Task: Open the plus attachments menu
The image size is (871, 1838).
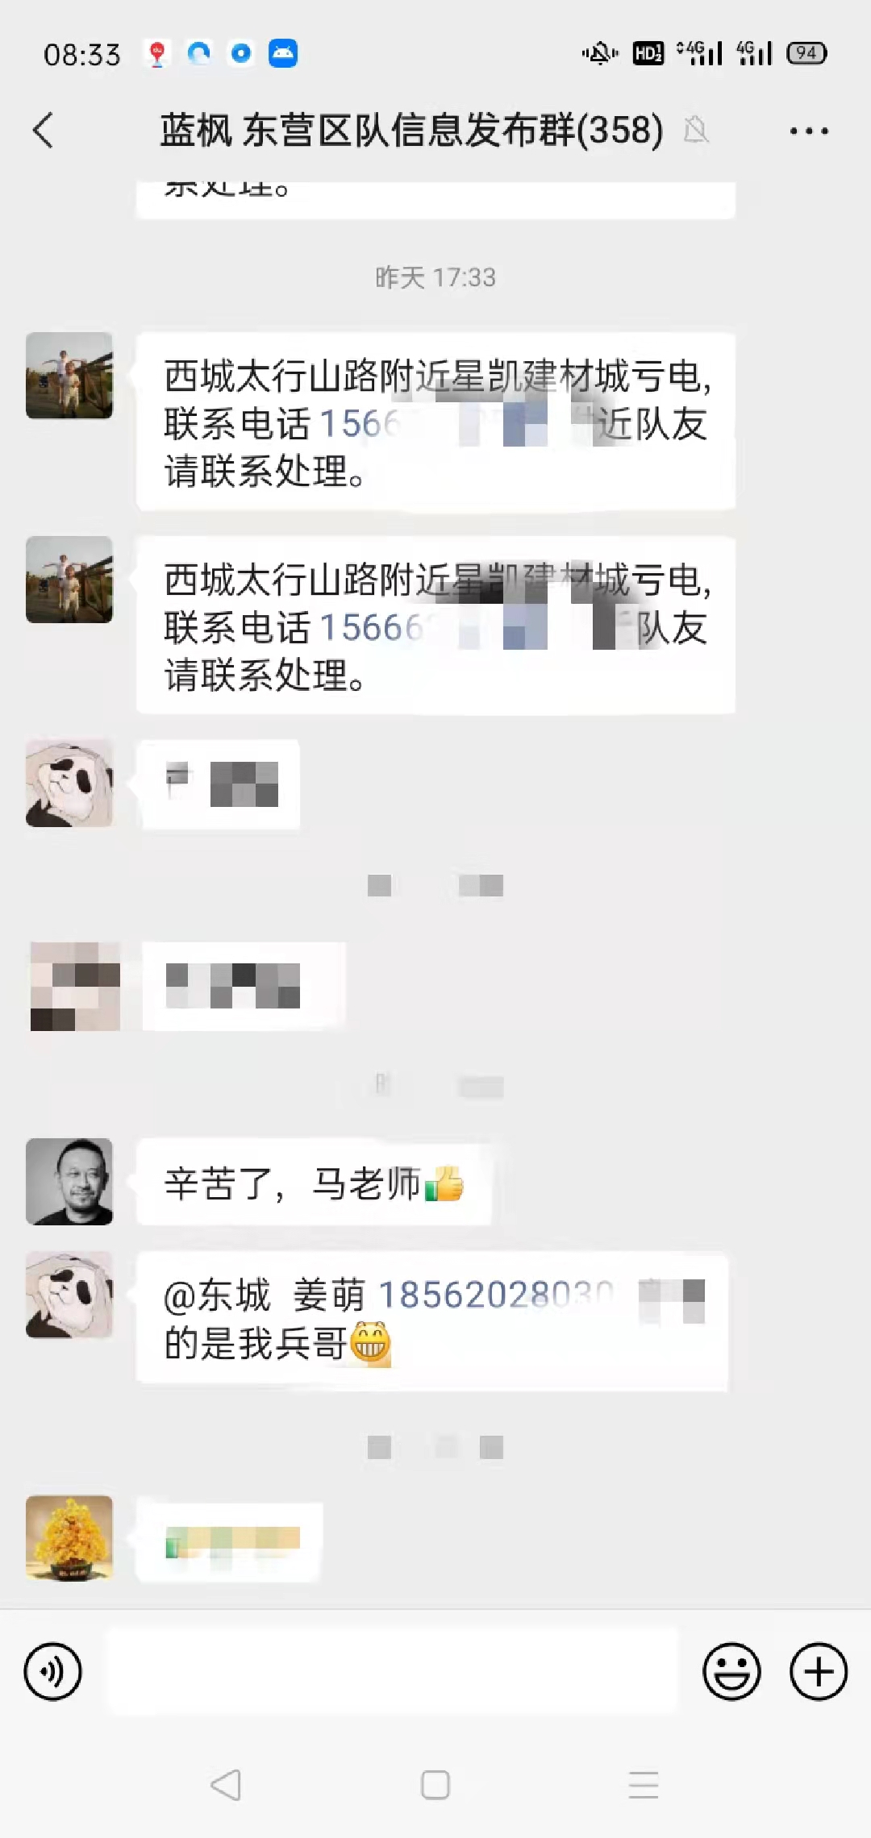Action: pos(818,1672)
